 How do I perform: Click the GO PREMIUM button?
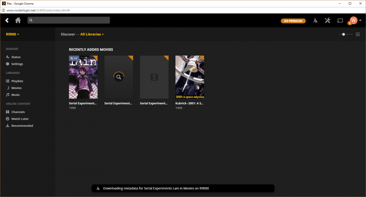[293, 21]
